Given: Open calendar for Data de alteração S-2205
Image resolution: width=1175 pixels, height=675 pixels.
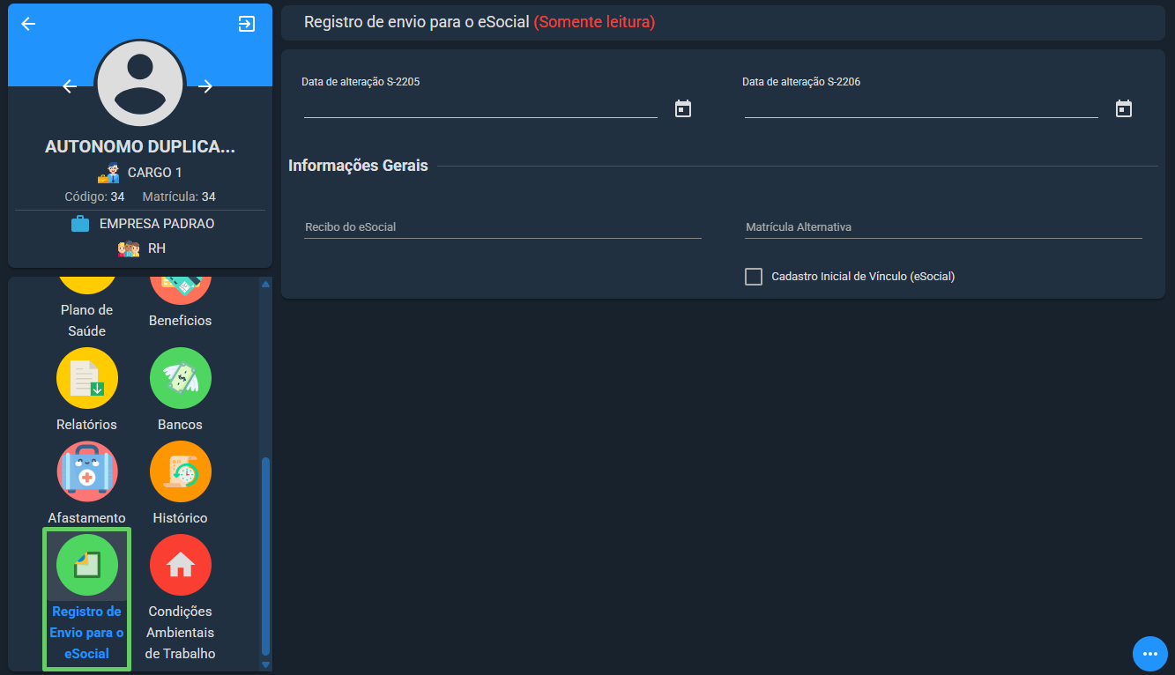Looking at the screenshot, I should click(x=683, y=108).
